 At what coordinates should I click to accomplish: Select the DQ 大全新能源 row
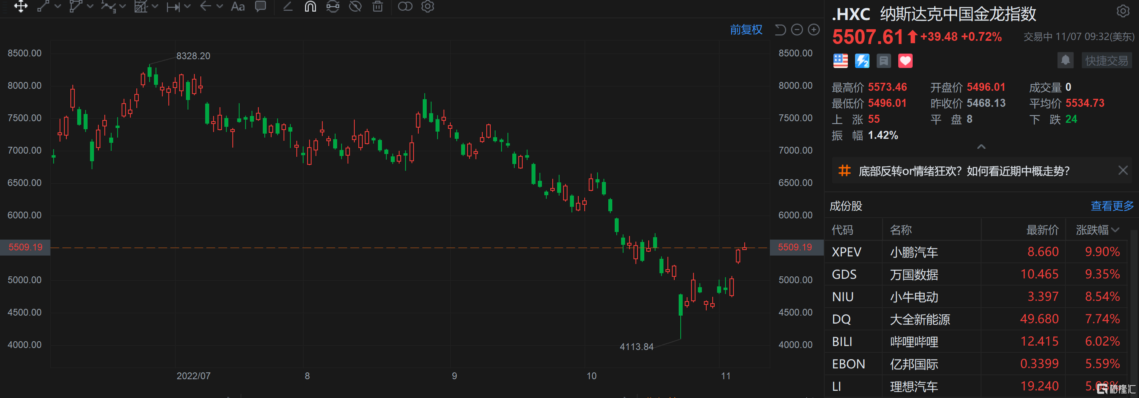click(976, 319)
